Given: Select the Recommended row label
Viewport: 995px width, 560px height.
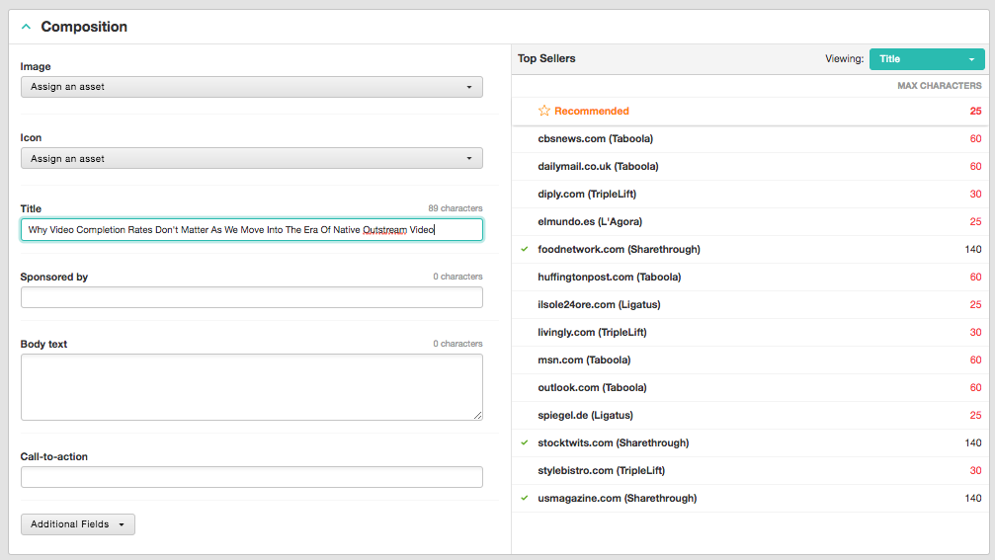Looking at the screenshot, I should [592, 111].
